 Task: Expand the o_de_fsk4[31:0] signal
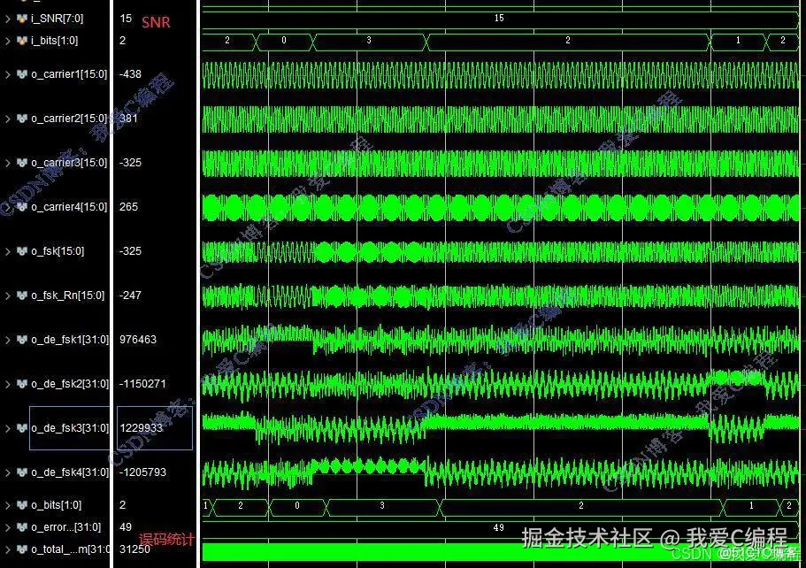[x=8, y=472]
